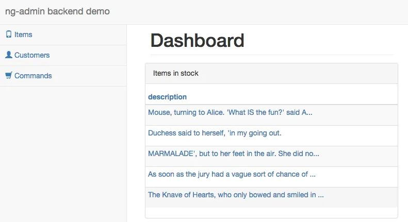This screenshot has width=408, height=222.
Task: Click the user silhouette icon beside Customers
Action: point(8,55)
